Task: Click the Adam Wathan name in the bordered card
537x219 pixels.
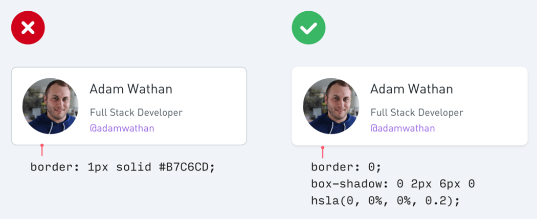Action: [x=131, y=89]
